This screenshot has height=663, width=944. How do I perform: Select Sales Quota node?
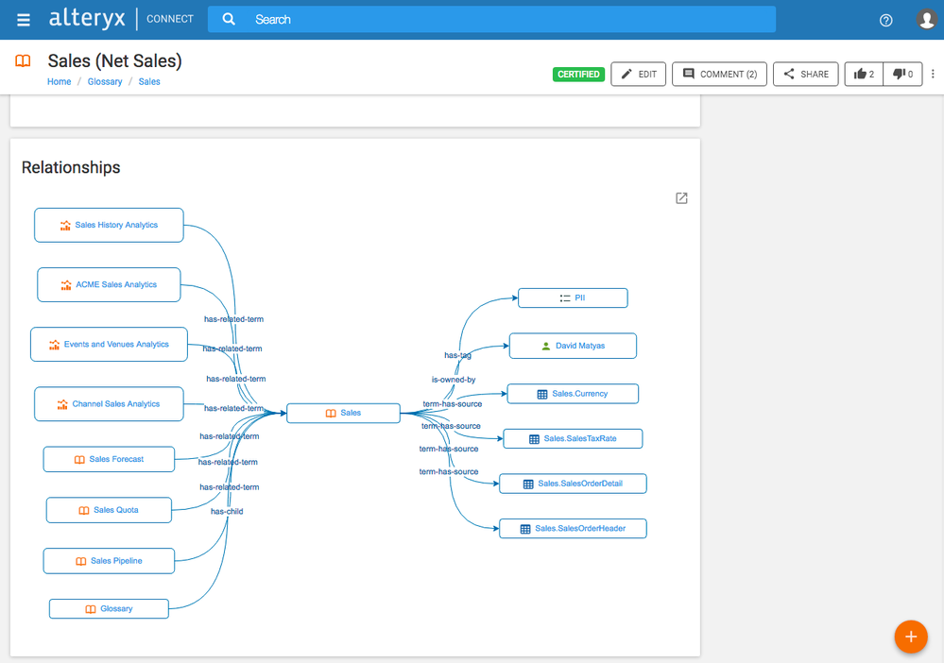(x=109, y=510)
